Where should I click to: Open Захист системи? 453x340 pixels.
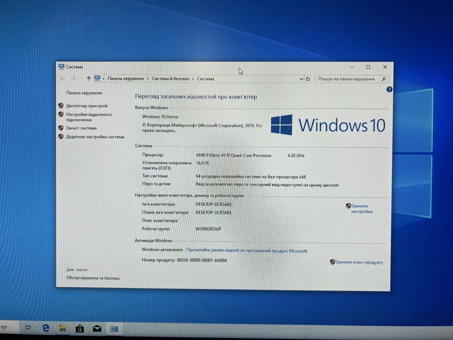tap(82, 128)
